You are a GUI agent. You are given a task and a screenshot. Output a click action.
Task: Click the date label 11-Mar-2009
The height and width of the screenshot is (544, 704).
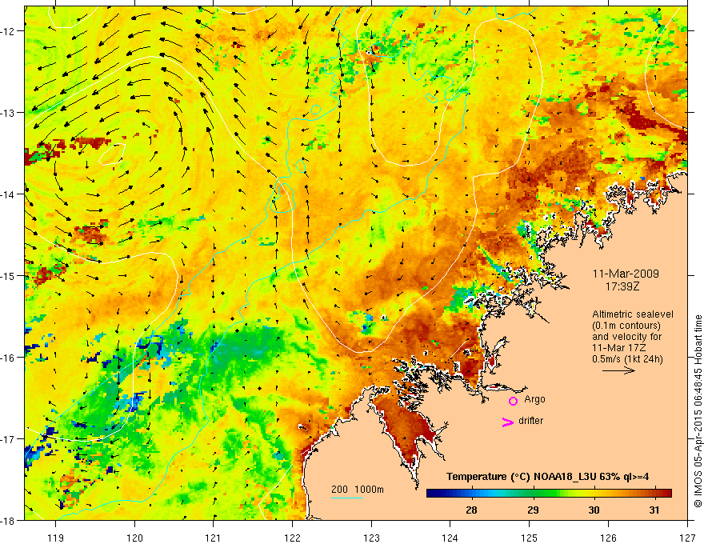[x=626, y=274]
